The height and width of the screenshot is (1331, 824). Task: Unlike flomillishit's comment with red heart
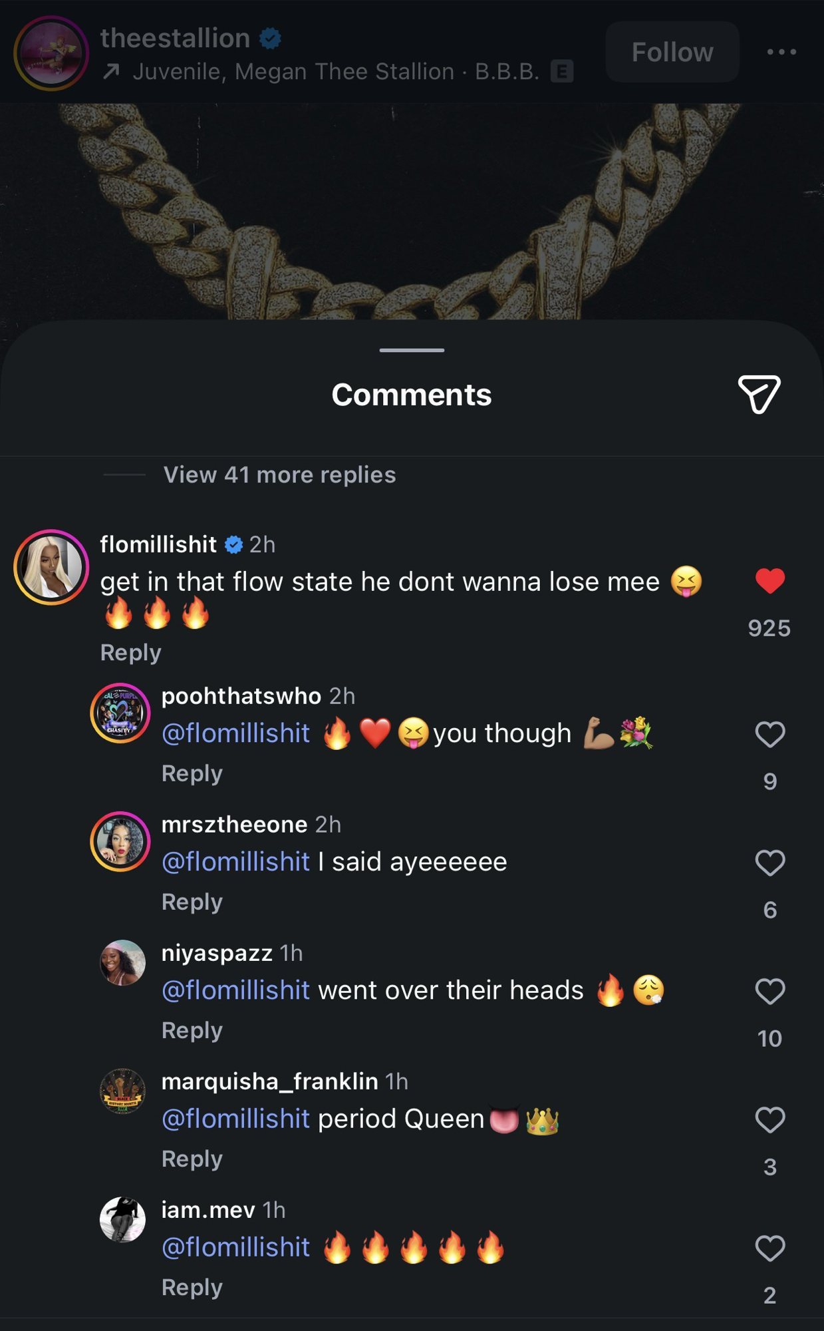pyautogui.click(x=770, y=581)
